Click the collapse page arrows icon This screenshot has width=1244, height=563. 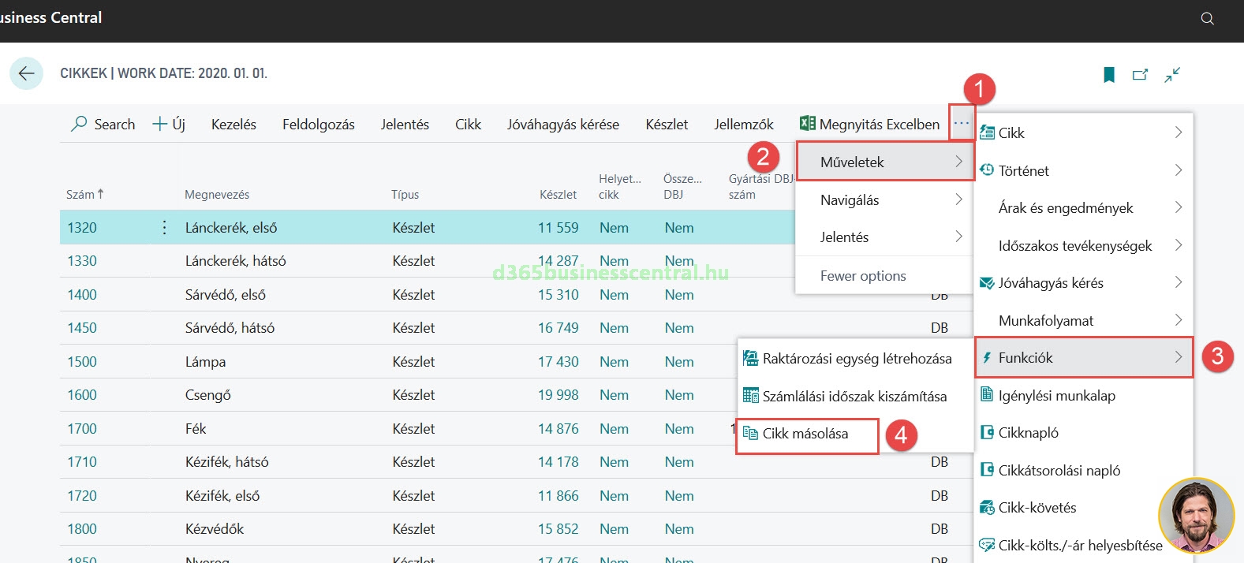(1172, 75)
